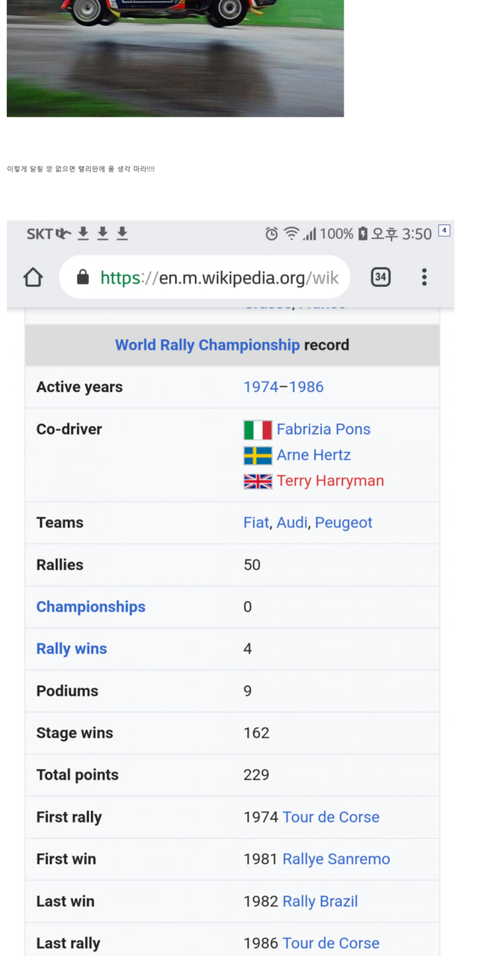Click the padlock icon in the address bar
The height and width of the screenshot is (956, 478).
[x=83, y=278]
